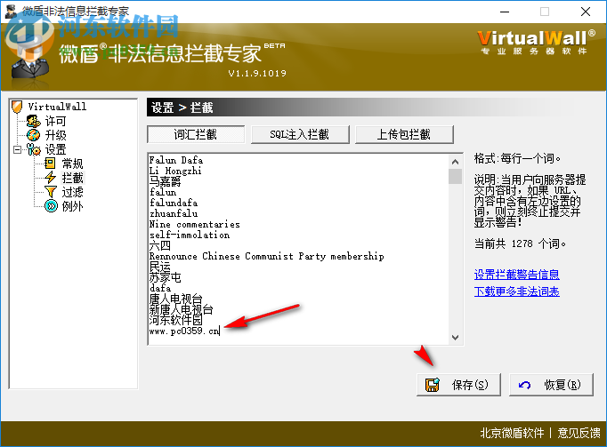Click the '苏家屯' line
Screen dimensions: 607x447
tap(166, 277)
